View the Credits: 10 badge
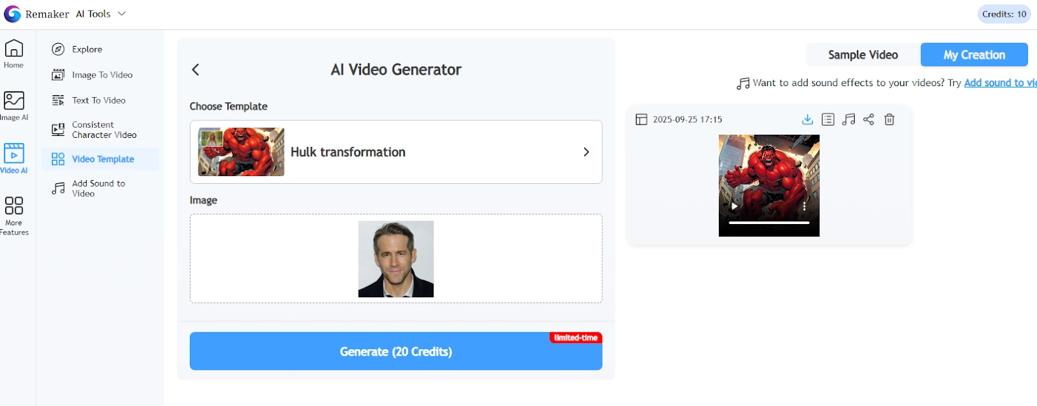The height and width of the screenshot is (406, 1037). coord(1004,14)
